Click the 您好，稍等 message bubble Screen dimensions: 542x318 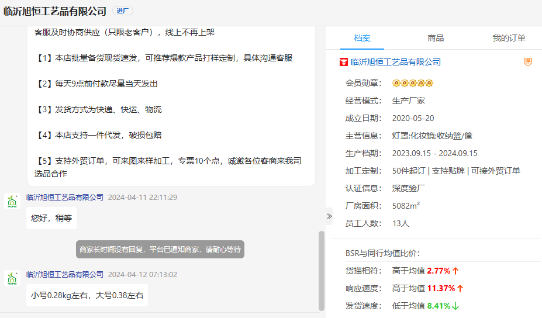[x=51, y=218]
